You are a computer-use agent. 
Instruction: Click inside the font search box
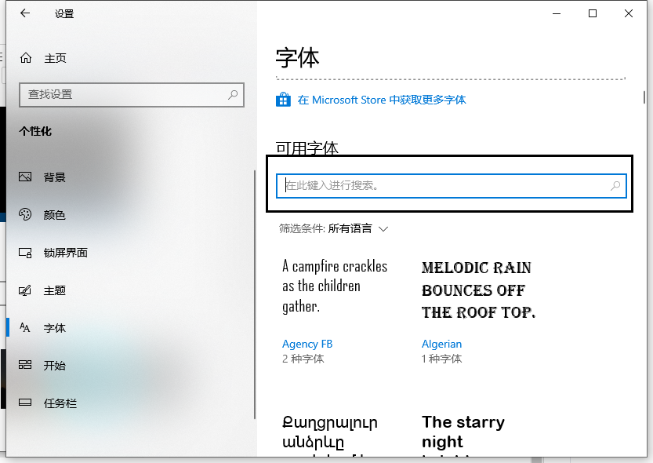click(451, 186)
